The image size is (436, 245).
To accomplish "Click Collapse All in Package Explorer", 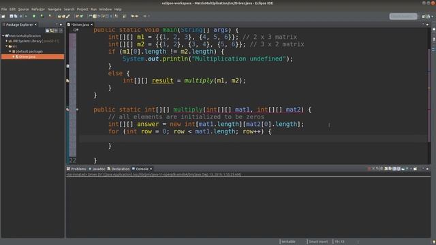I will 47,30.
